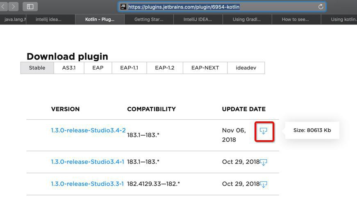Image resolution: width=357 pixels, height=197 pixels.
Task: Click the COMPATIBILITY column header
Action: [151, 109]
